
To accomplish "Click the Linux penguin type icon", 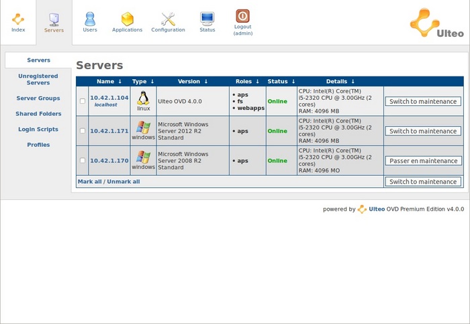I will 143,98.
